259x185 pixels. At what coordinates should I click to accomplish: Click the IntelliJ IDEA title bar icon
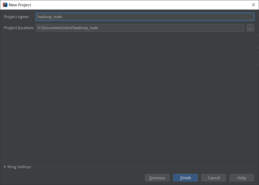[5, 5]
